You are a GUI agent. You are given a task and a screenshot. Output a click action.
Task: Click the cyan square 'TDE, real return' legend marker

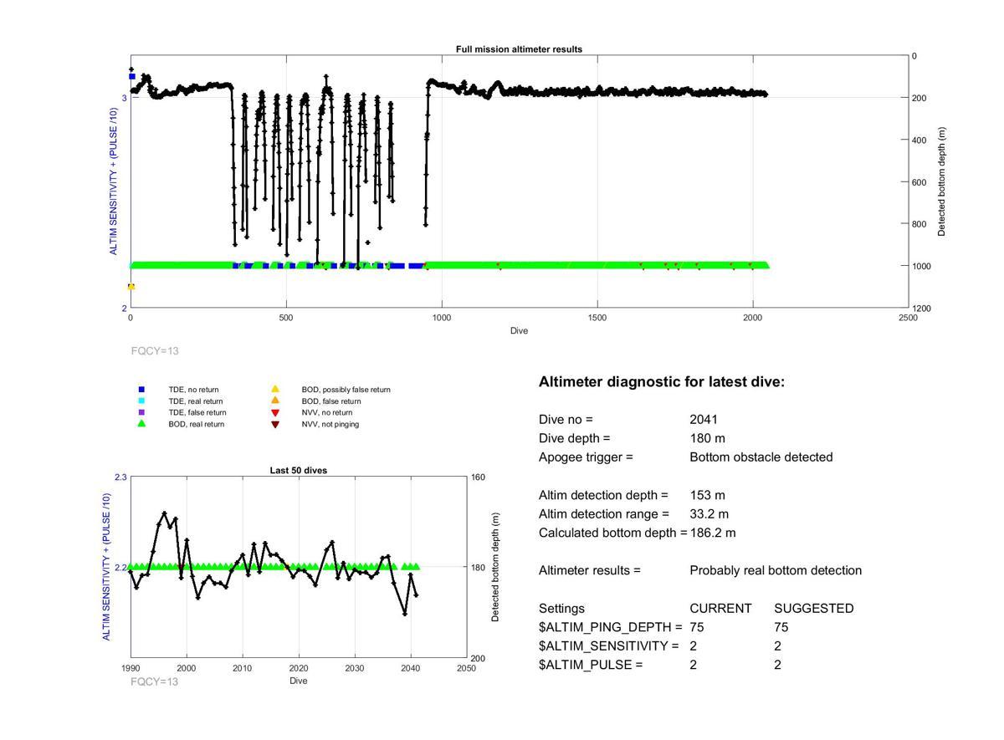tap(141, 401)
